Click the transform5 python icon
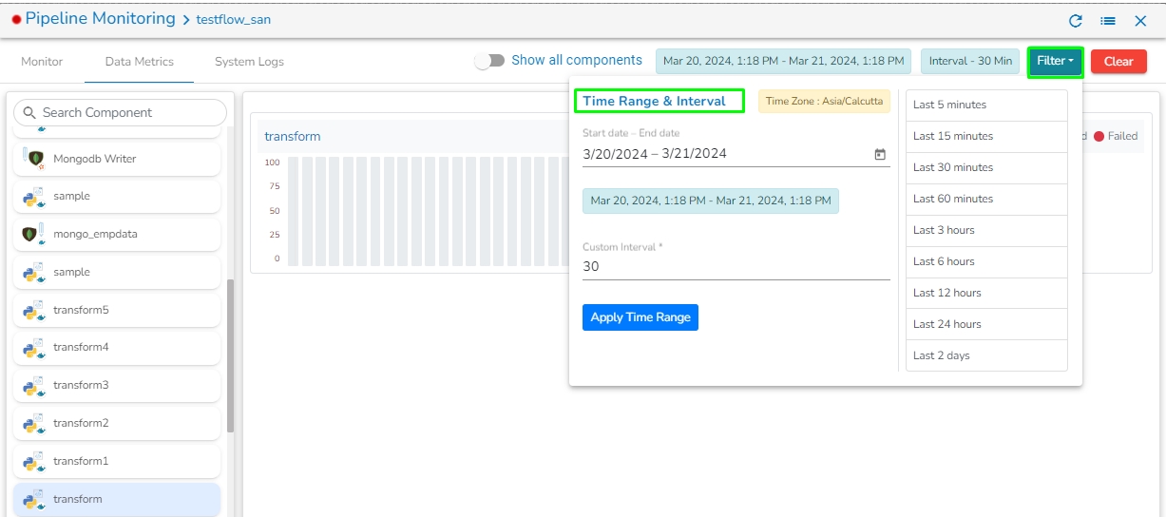 (33, 310)
